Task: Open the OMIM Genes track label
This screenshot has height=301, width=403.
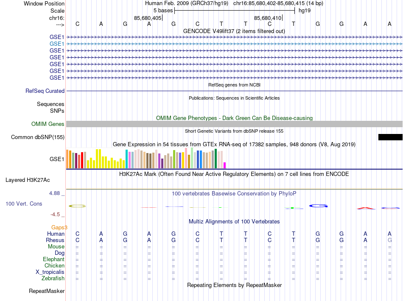Action: [x=48, y=124]
